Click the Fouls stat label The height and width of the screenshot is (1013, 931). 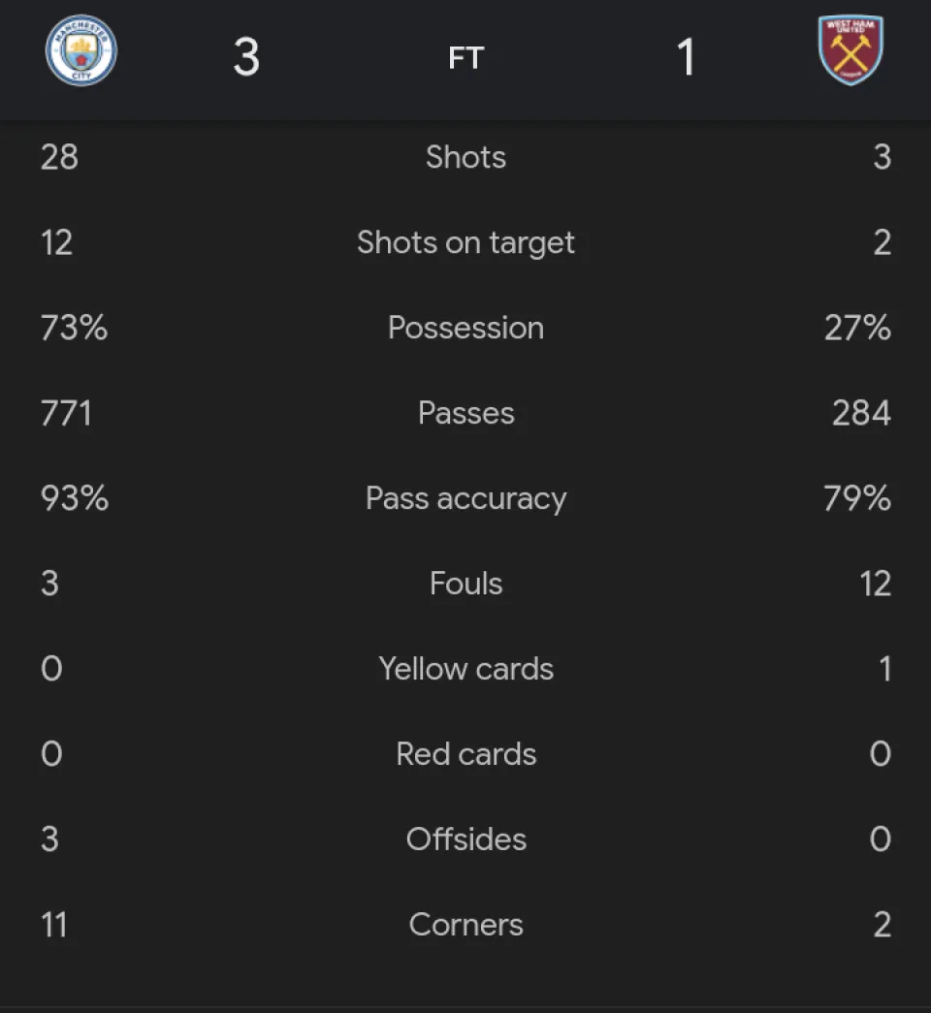tap(465, 584)
